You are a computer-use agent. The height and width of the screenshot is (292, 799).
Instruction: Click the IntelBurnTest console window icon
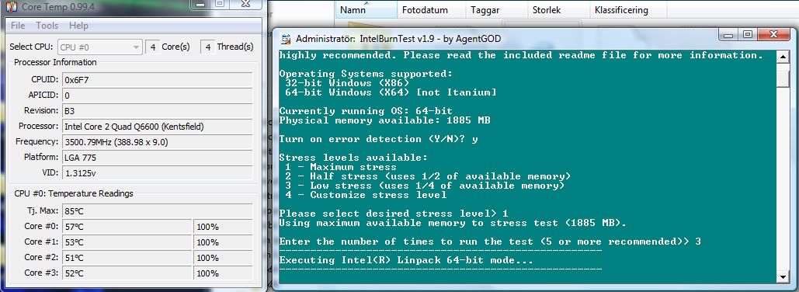point(287,39)
